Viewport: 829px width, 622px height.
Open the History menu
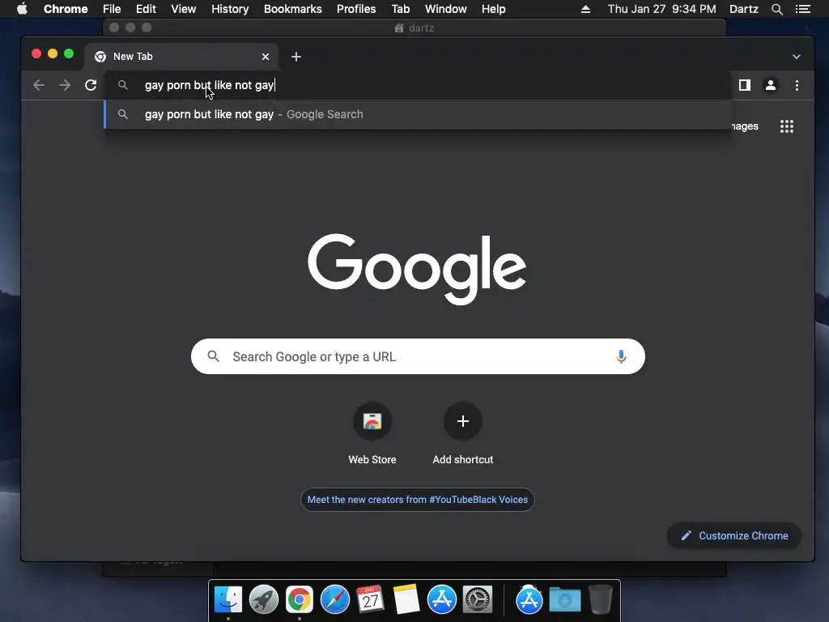click(230, 9)
